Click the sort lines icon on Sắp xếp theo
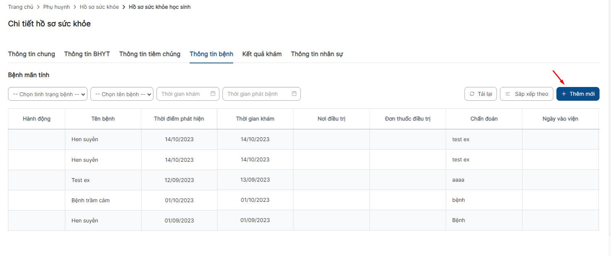This screenshot has width=611, height=256. click(x=508, y=94)
